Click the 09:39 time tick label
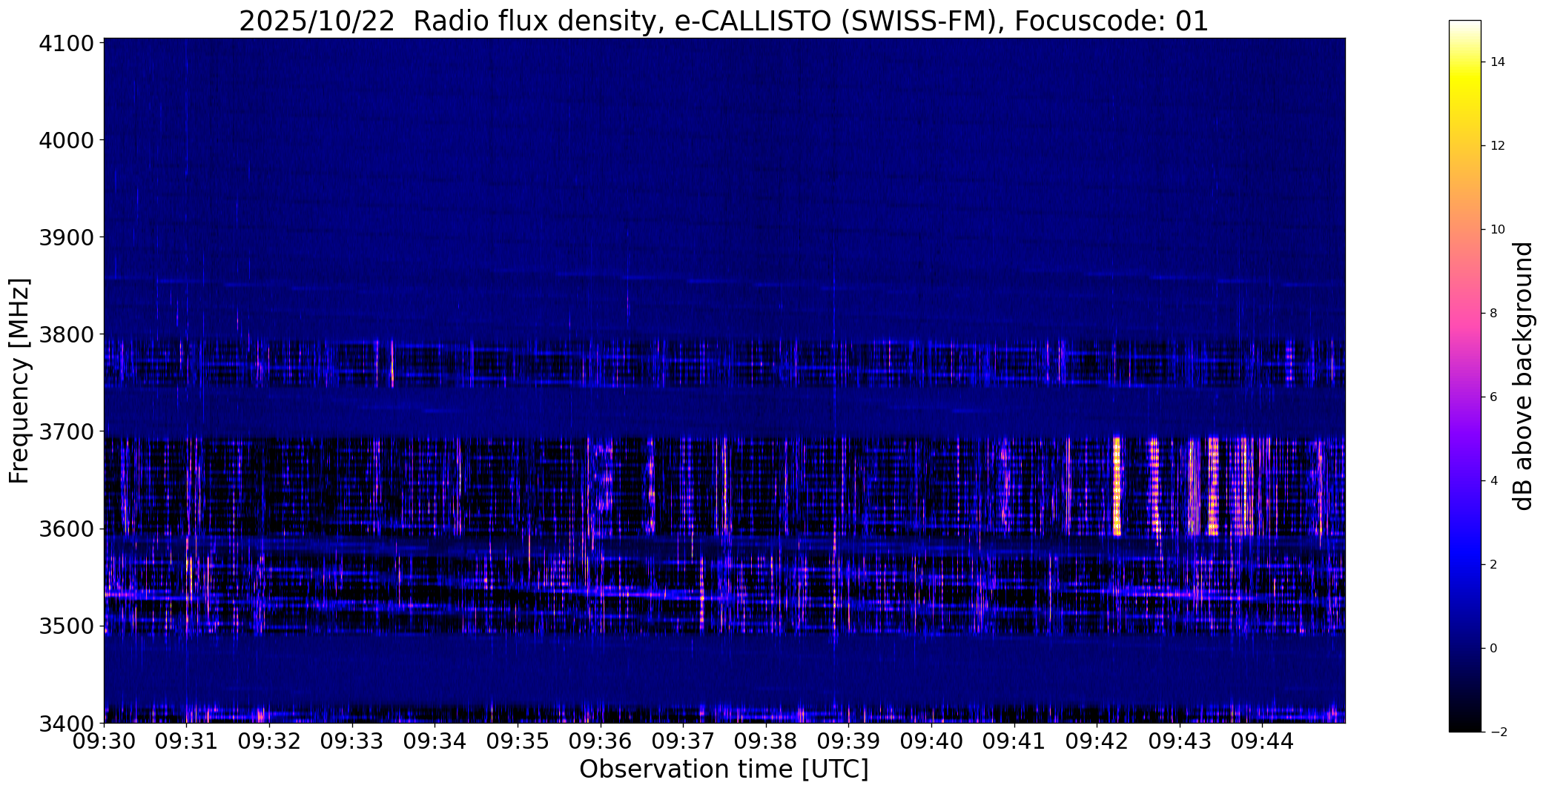Screen dimensions: 1546x791 pyautogui.click(x=849, y=741)
